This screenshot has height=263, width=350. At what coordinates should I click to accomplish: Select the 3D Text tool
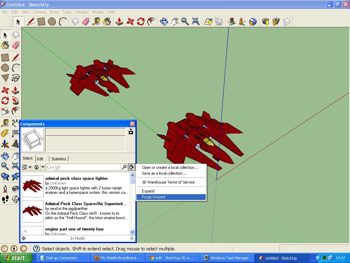tap(16, 144)
